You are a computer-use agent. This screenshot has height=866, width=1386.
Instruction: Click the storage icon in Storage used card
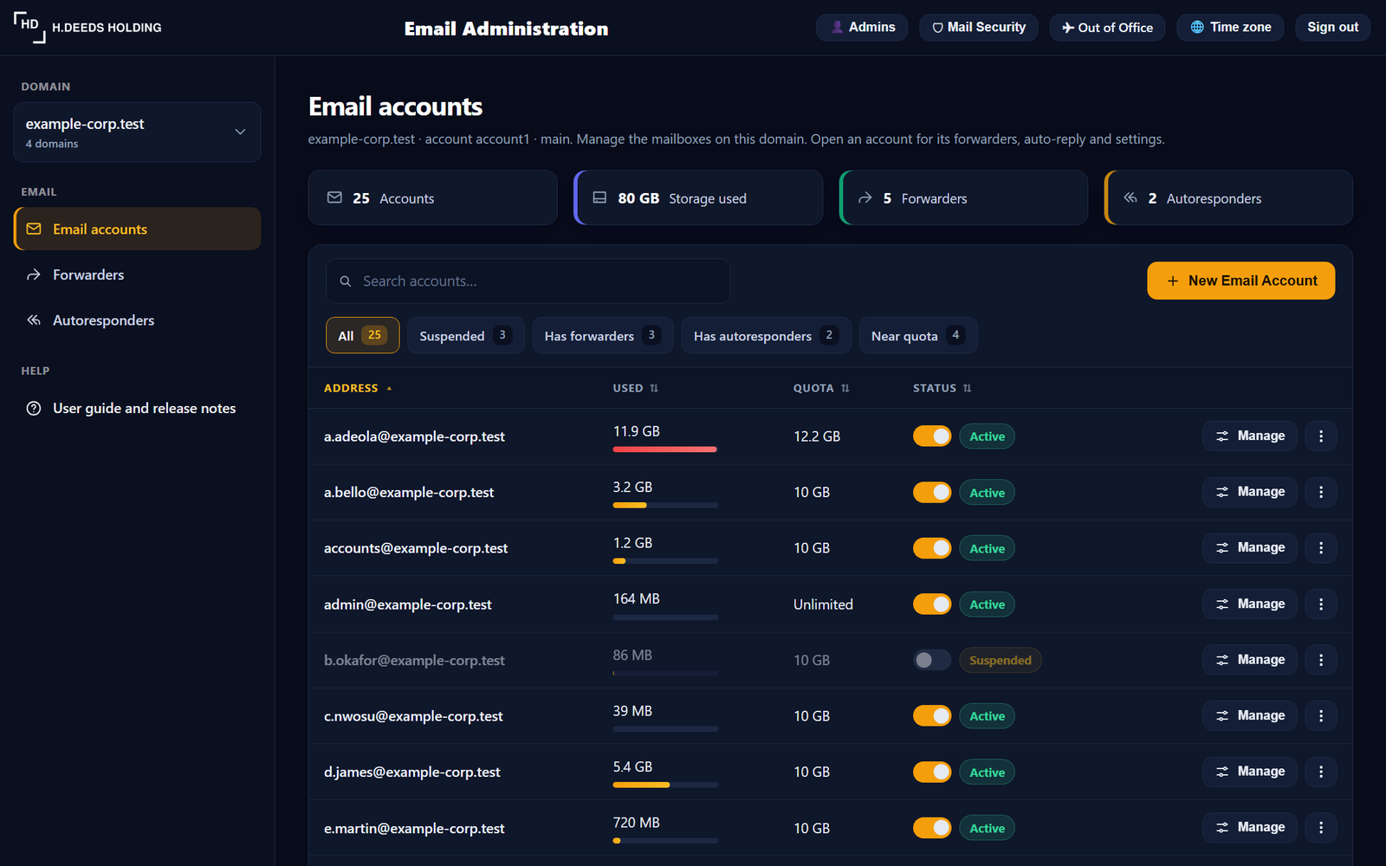tap(599, 198)
